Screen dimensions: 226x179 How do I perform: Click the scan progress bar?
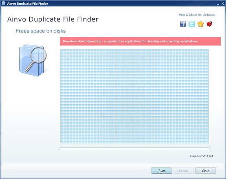click(134, 149)
